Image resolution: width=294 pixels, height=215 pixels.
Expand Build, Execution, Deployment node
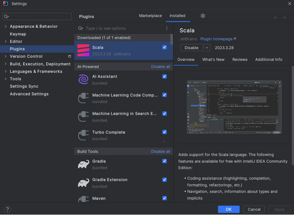[x=6, y=64]
